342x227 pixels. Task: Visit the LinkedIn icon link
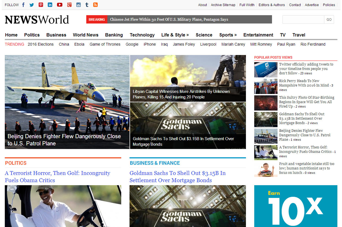(x=50, y=5)
